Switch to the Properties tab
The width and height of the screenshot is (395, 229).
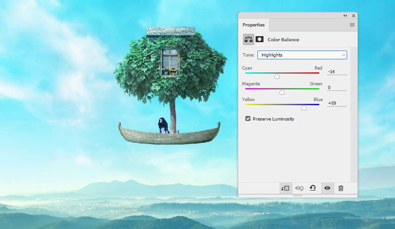[253, 25]
